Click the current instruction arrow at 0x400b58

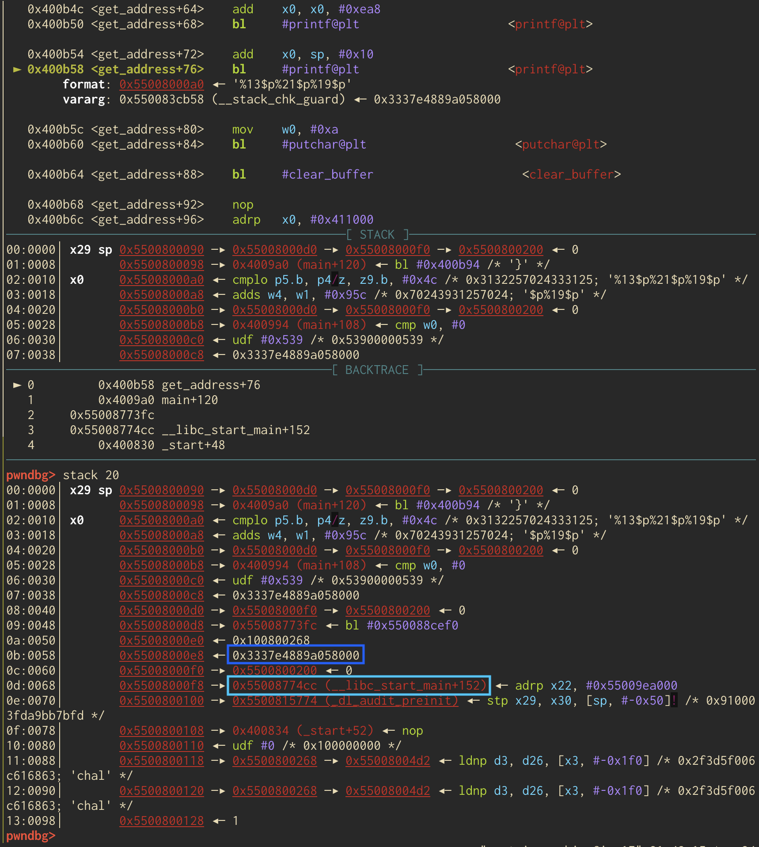pos(17,69)
